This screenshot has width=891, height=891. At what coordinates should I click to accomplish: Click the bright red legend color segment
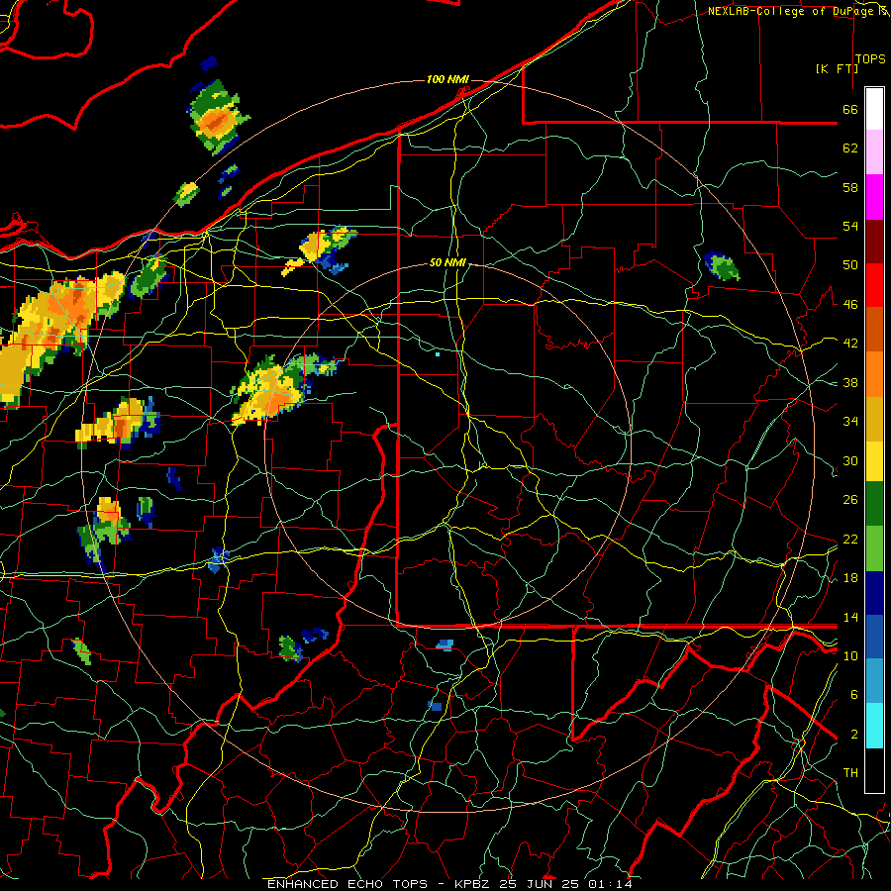[x=874, y=285]
